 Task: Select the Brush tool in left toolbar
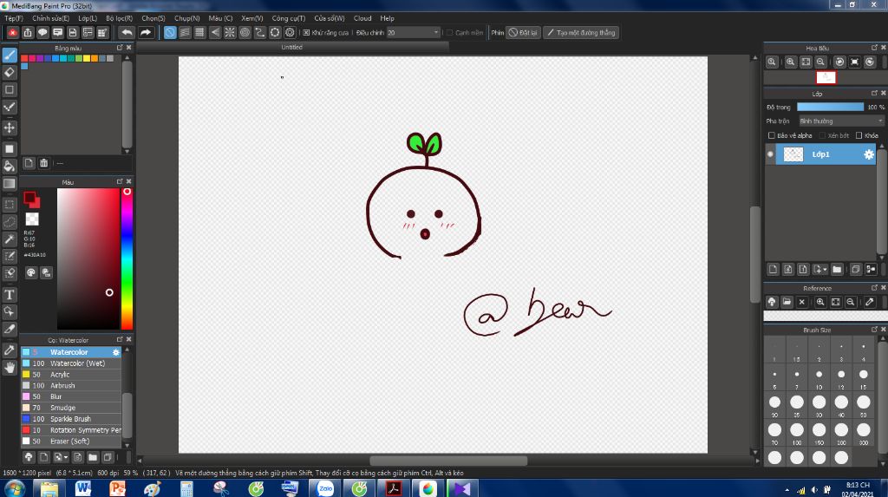[10, 55]
